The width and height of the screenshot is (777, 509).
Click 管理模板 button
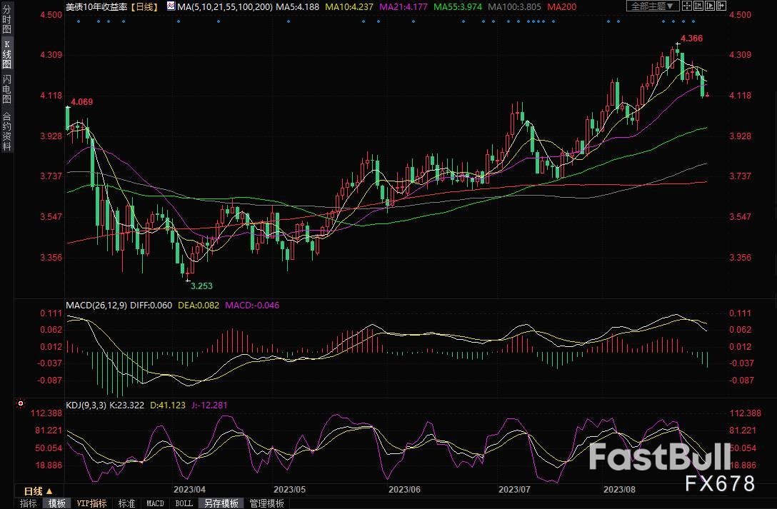[x=266, y=503]
